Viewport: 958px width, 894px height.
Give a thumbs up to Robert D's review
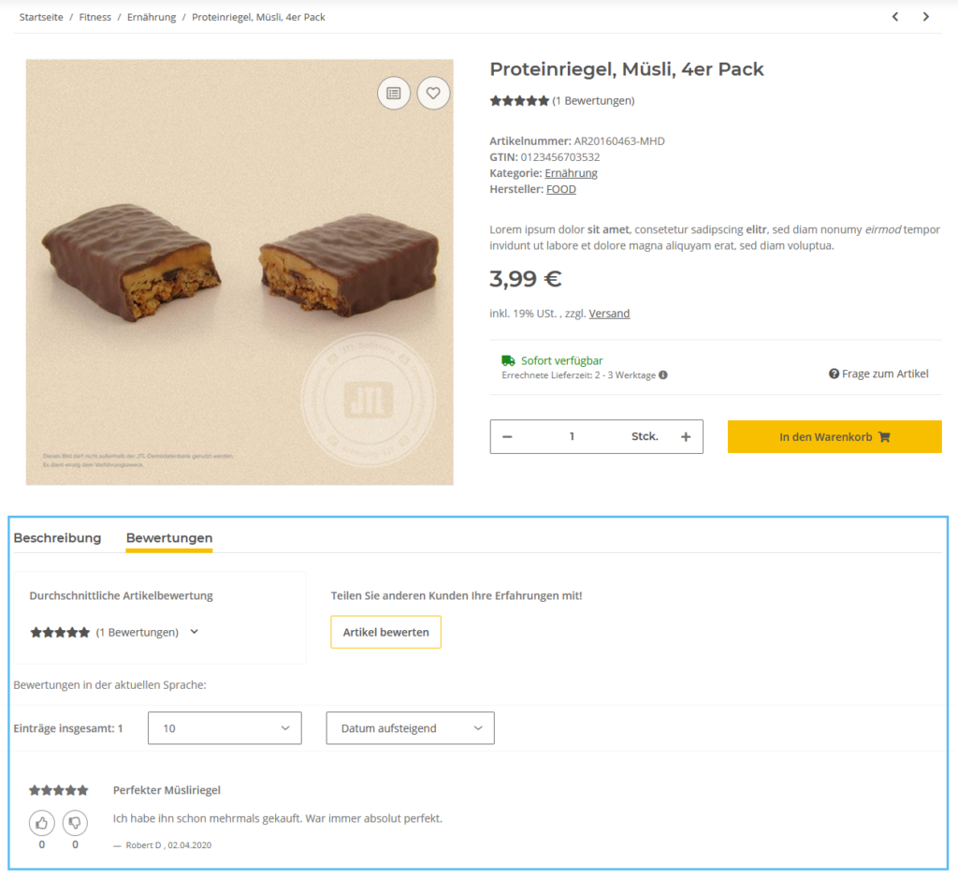coord(41,822)
